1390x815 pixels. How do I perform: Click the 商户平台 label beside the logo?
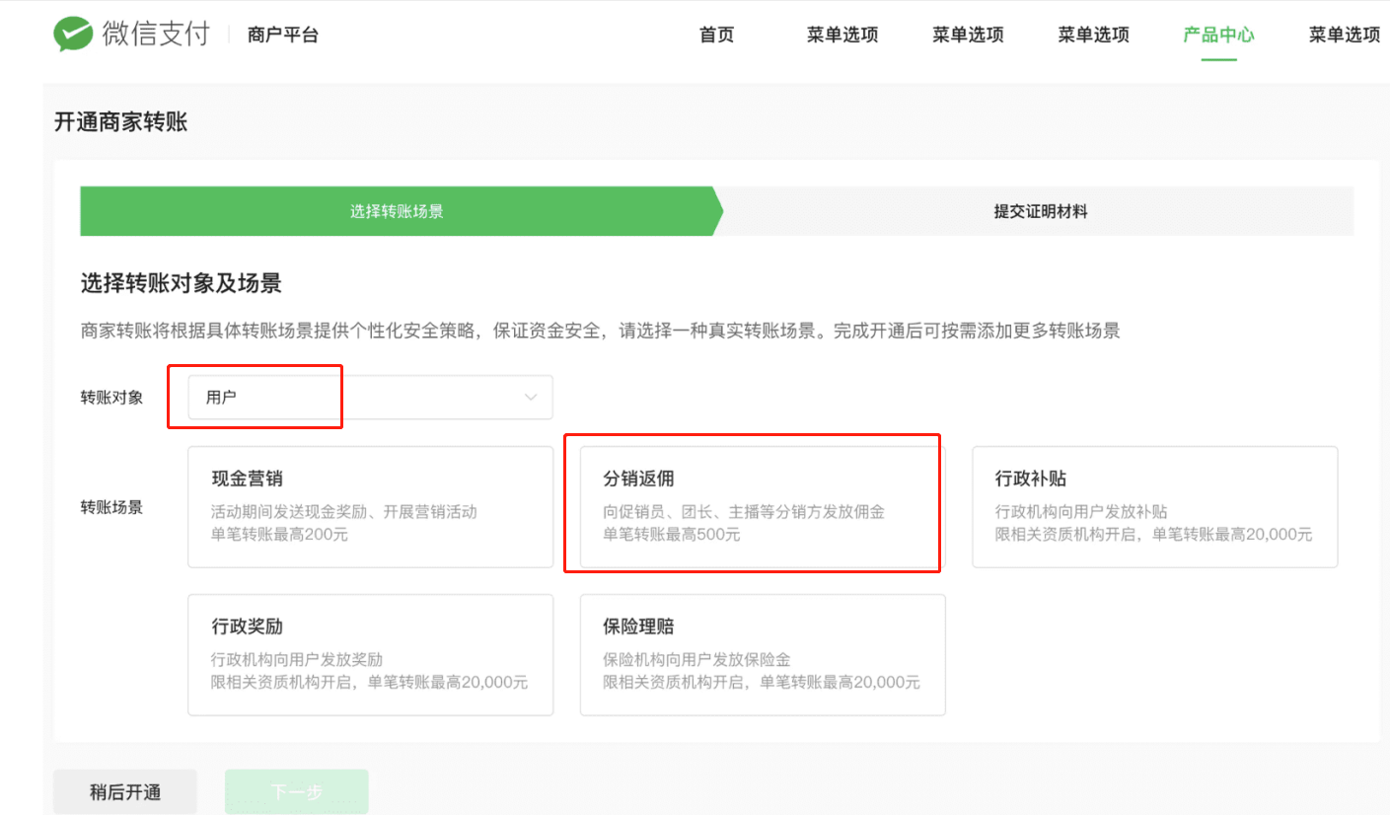(282, 36)
